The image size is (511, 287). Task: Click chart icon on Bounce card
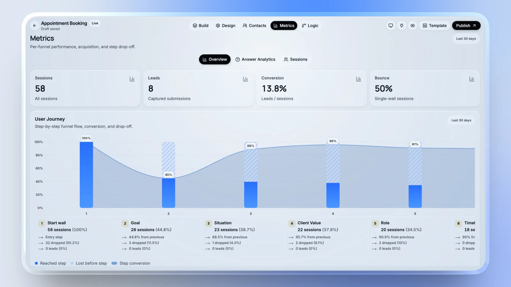tap(472, 79)
